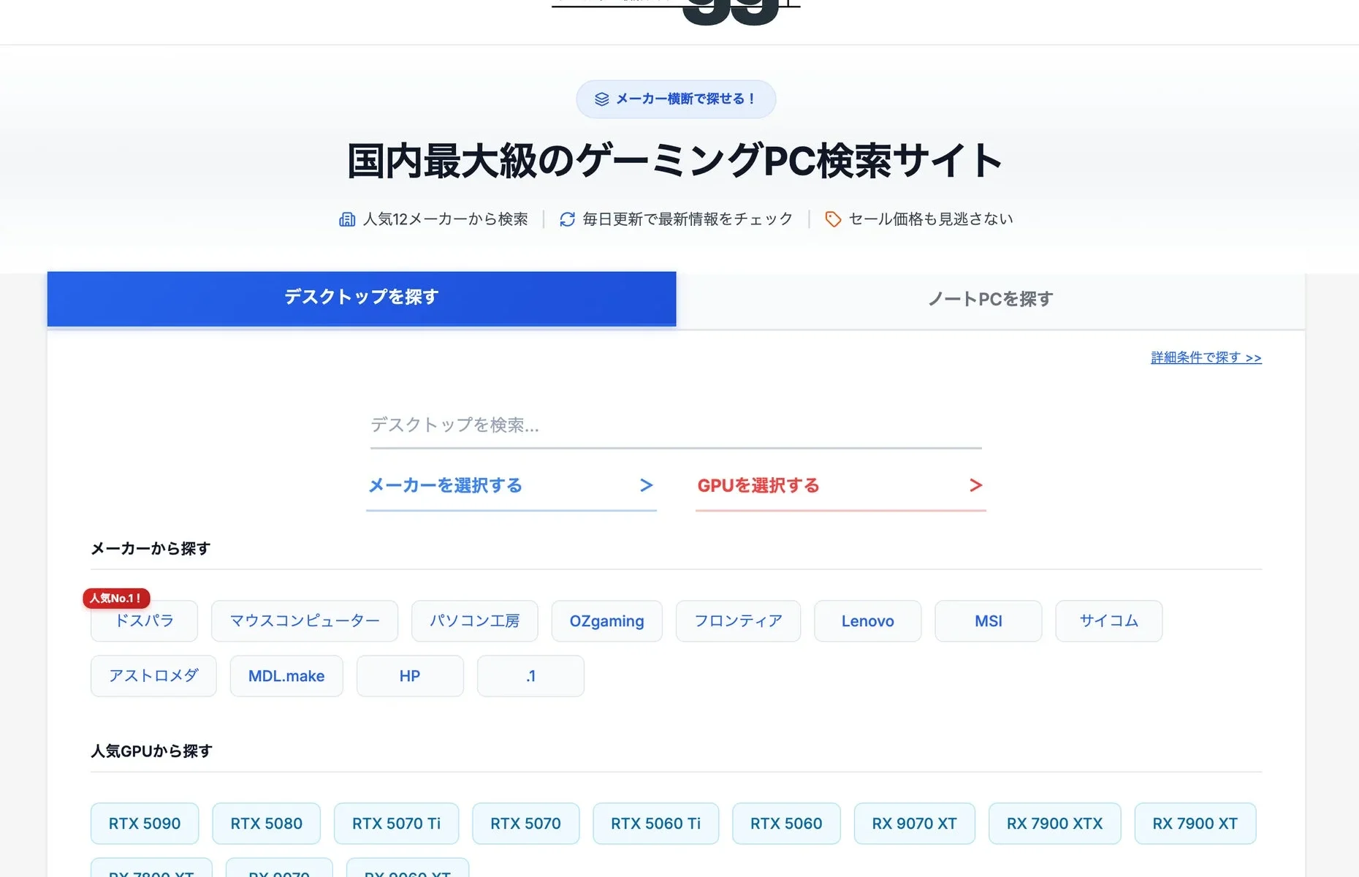This screenshot has height=877, width=1359.
Task: Open the 詳細条件で探す link
Action: tap(1206, 357)
